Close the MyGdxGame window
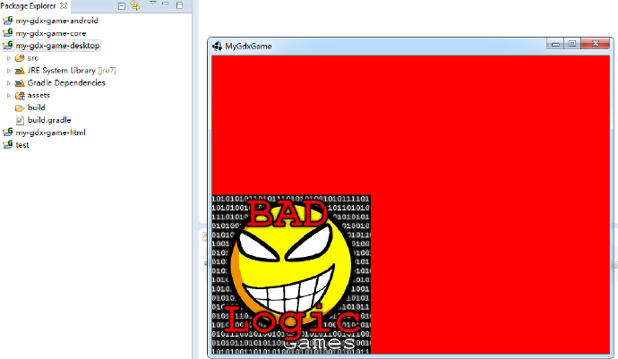The image size is (618, 359). (596, 44)
